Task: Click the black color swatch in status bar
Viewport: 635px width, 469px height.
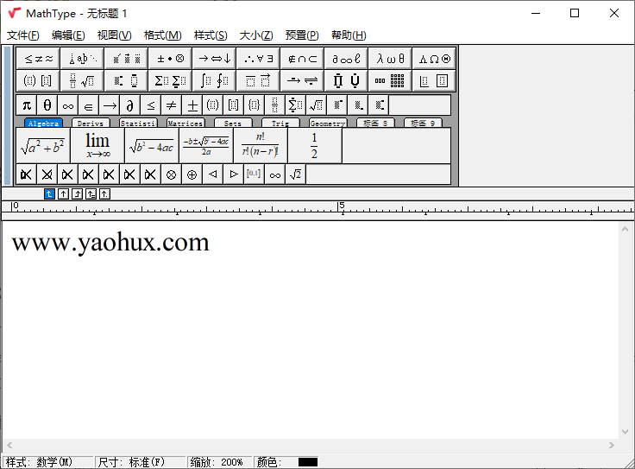Action: coord(307,462)
